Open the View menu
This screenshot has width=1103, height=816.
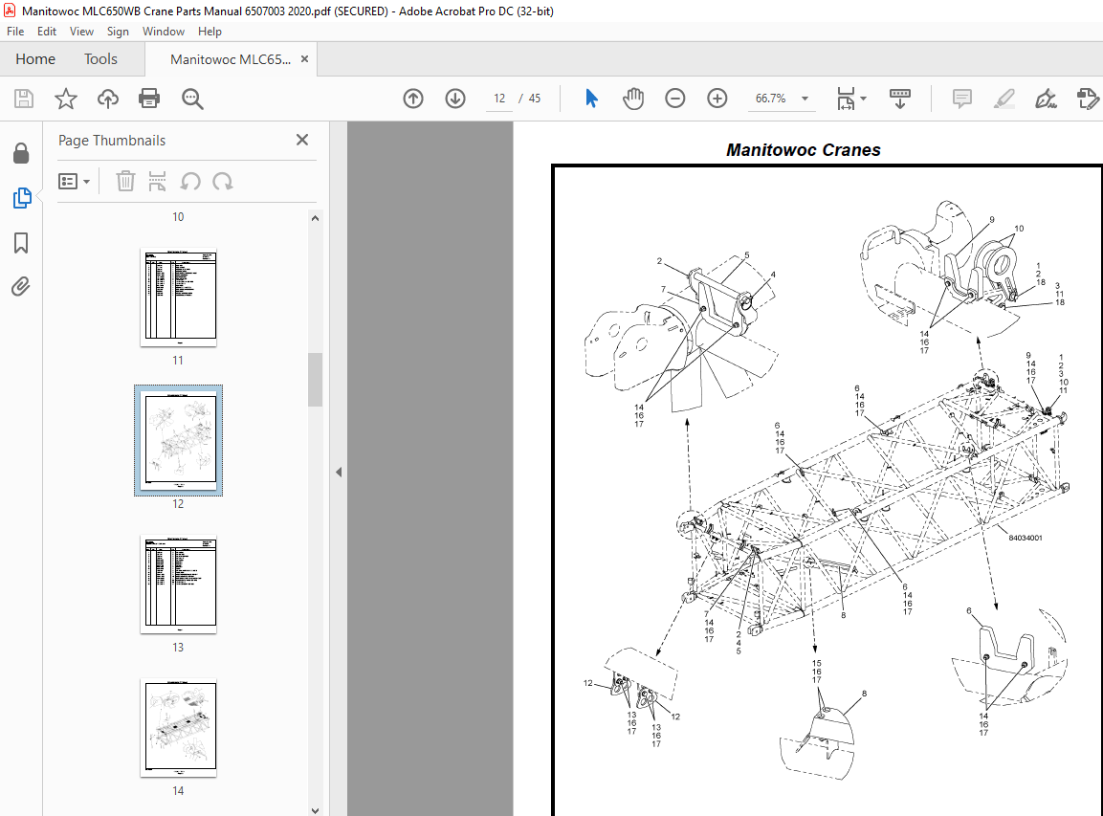click(81, 32)
